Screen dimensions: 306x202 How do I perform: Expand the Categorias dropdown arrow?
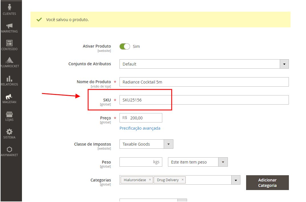[235, 180]
